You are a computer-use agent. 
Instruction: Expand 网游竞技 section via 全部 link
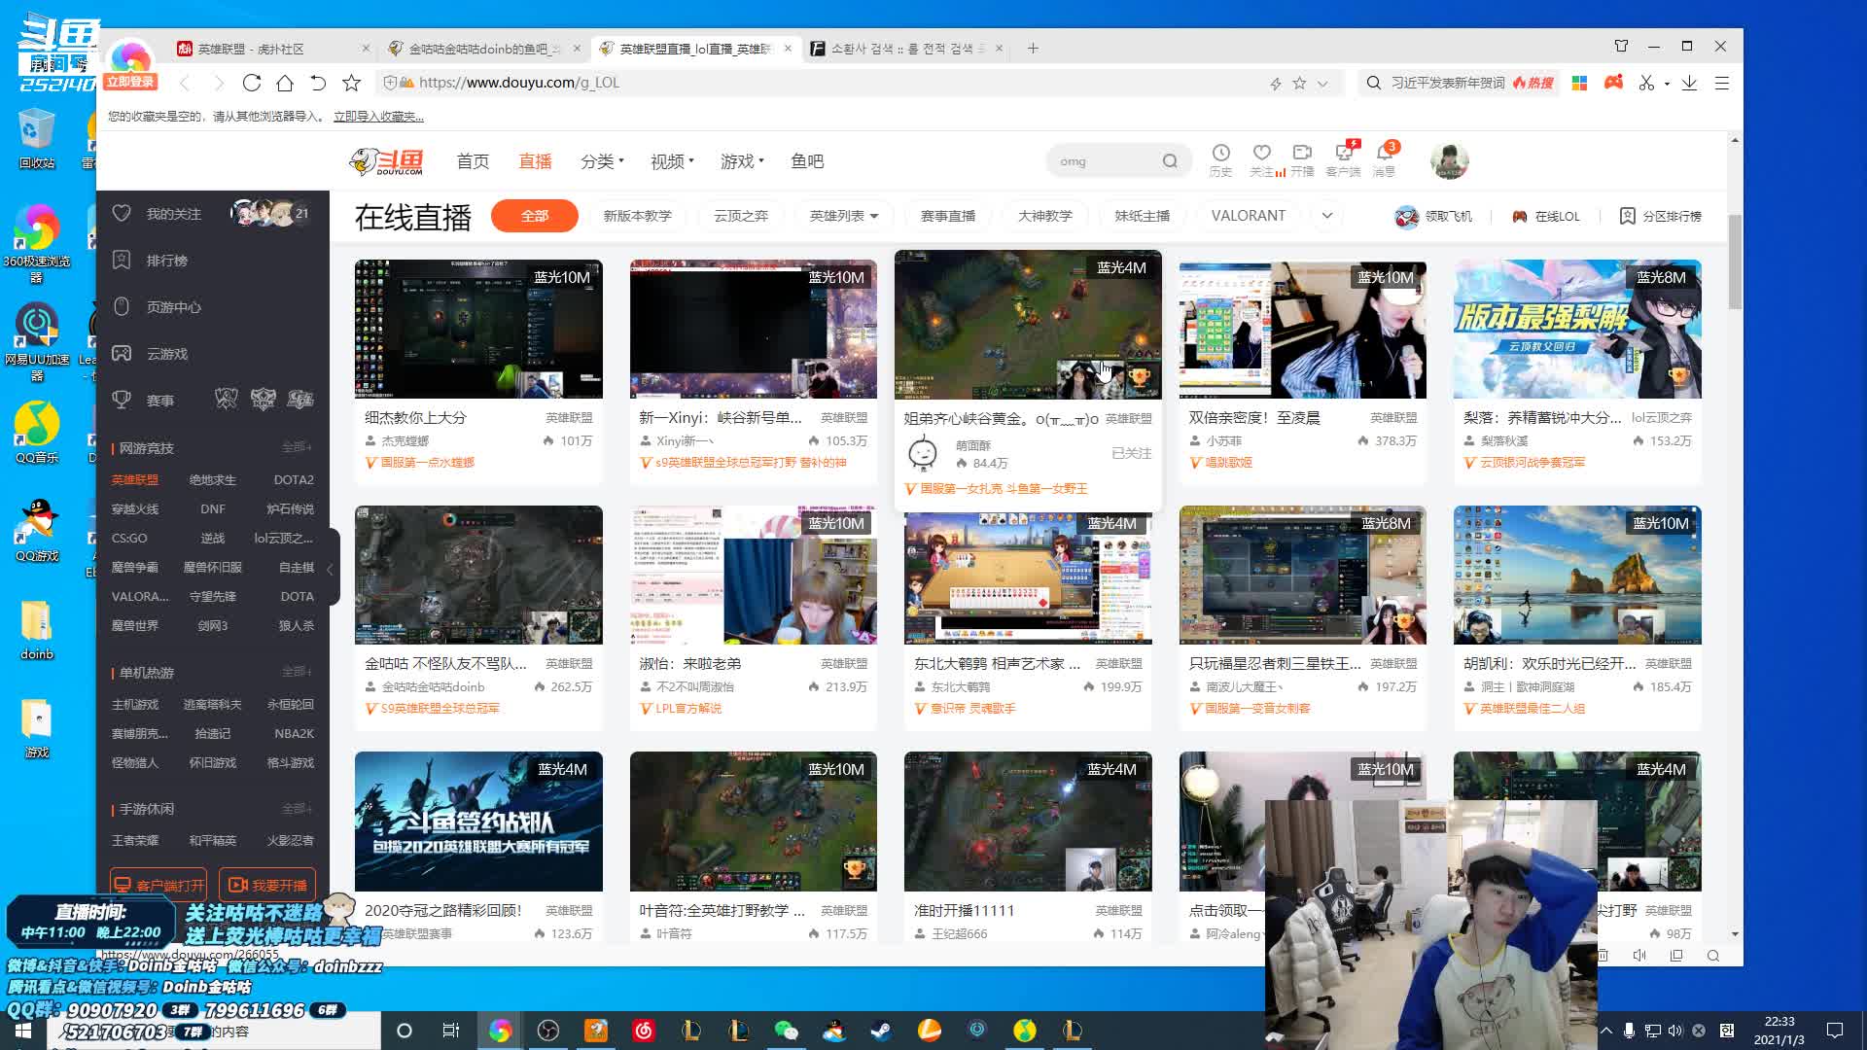297,447
